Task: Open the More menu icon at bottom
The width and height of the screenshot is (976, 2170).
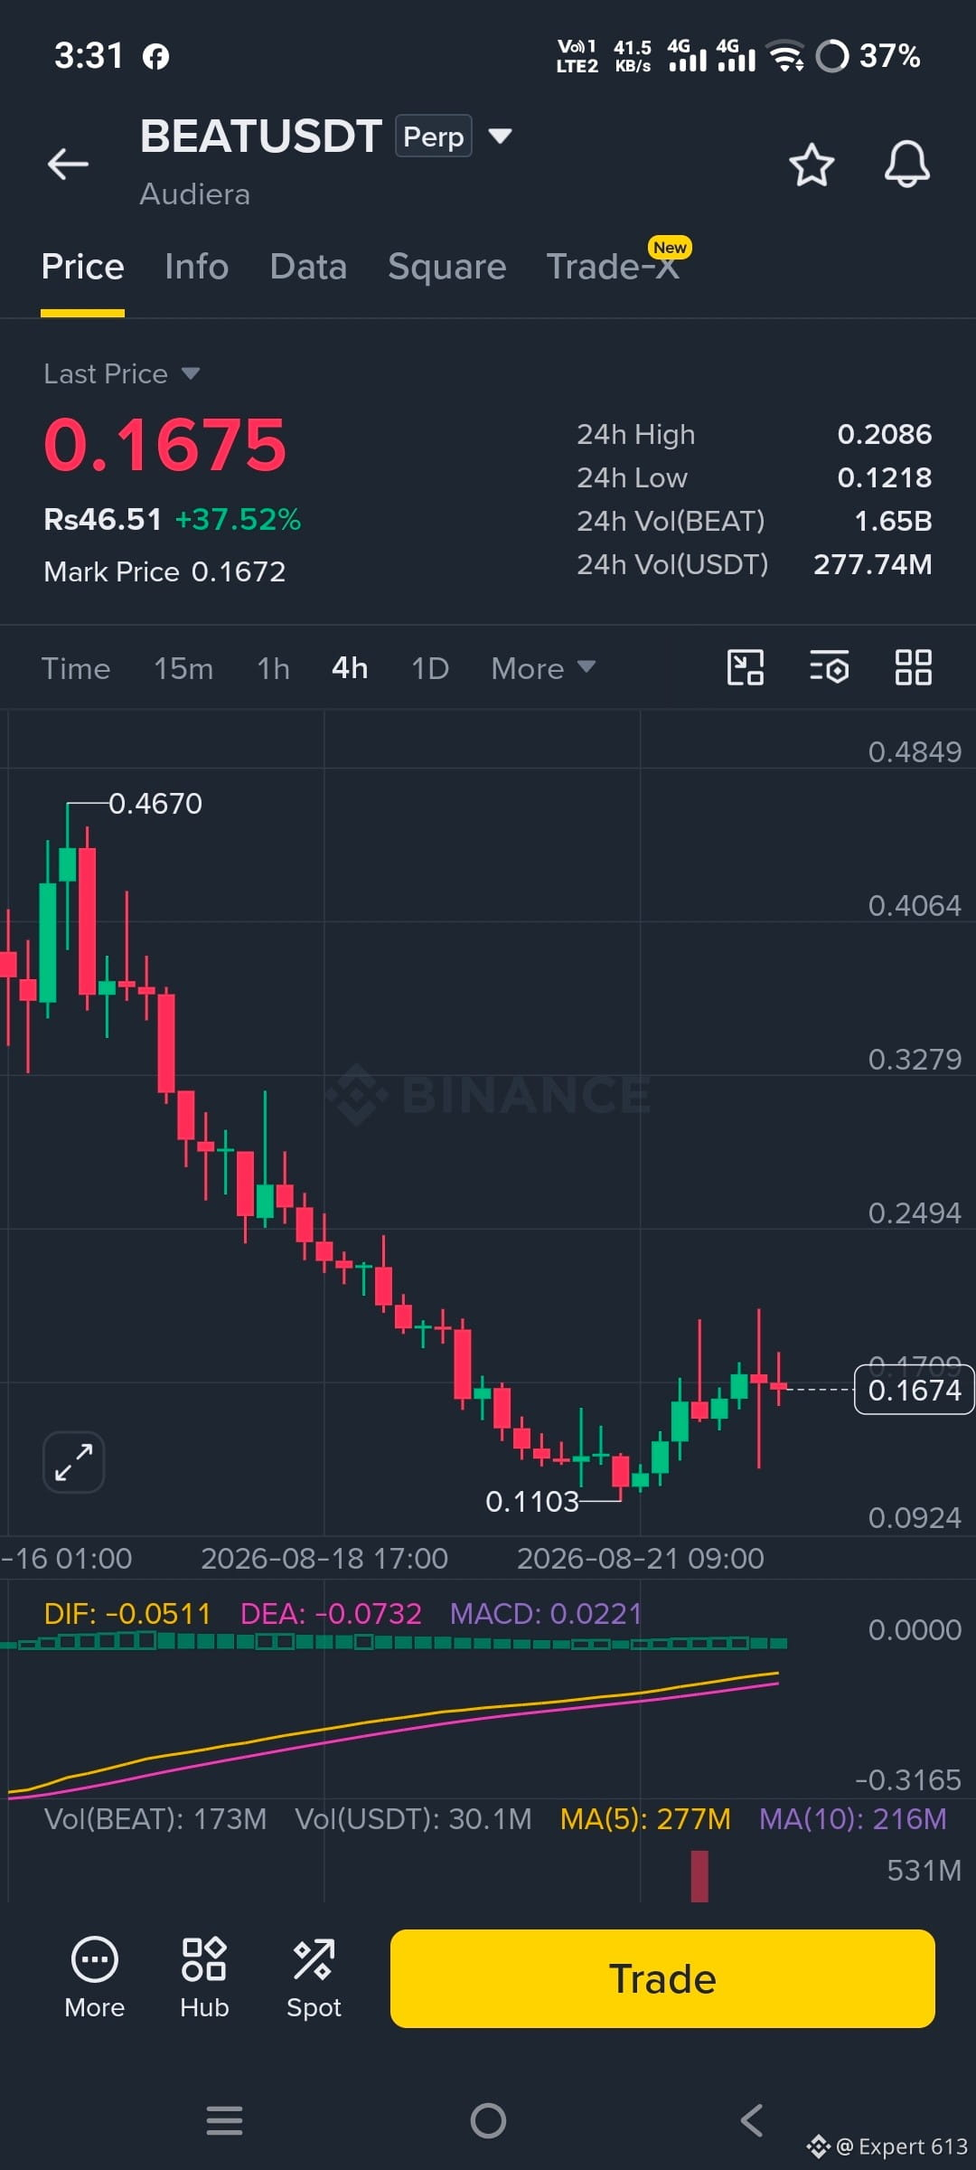Action: coord(94,1978)
